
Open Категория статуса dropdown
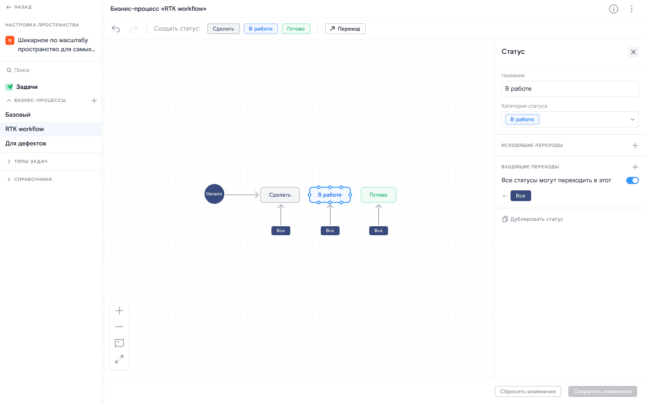570,119
